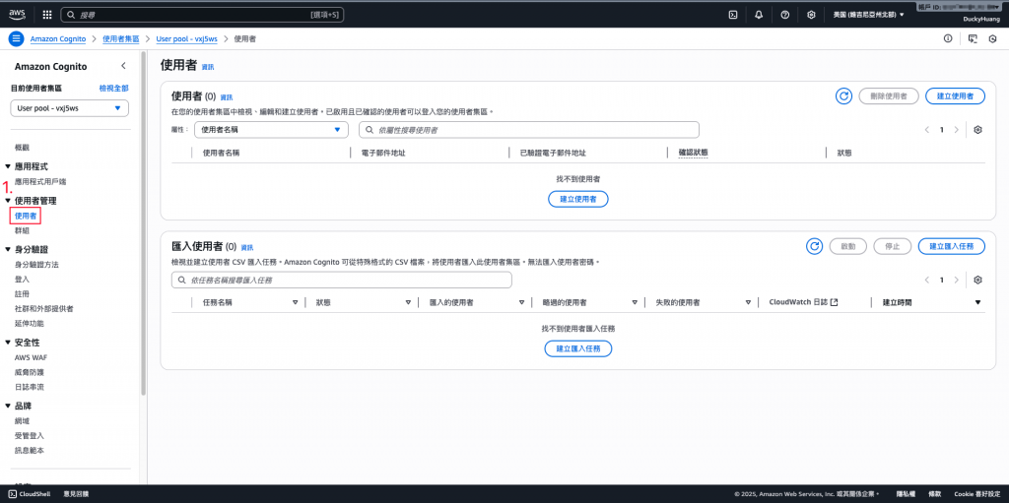Open 威脅防護 in side navigation
The height and width of the screenshot is (503, 1009).
point(29,372)
